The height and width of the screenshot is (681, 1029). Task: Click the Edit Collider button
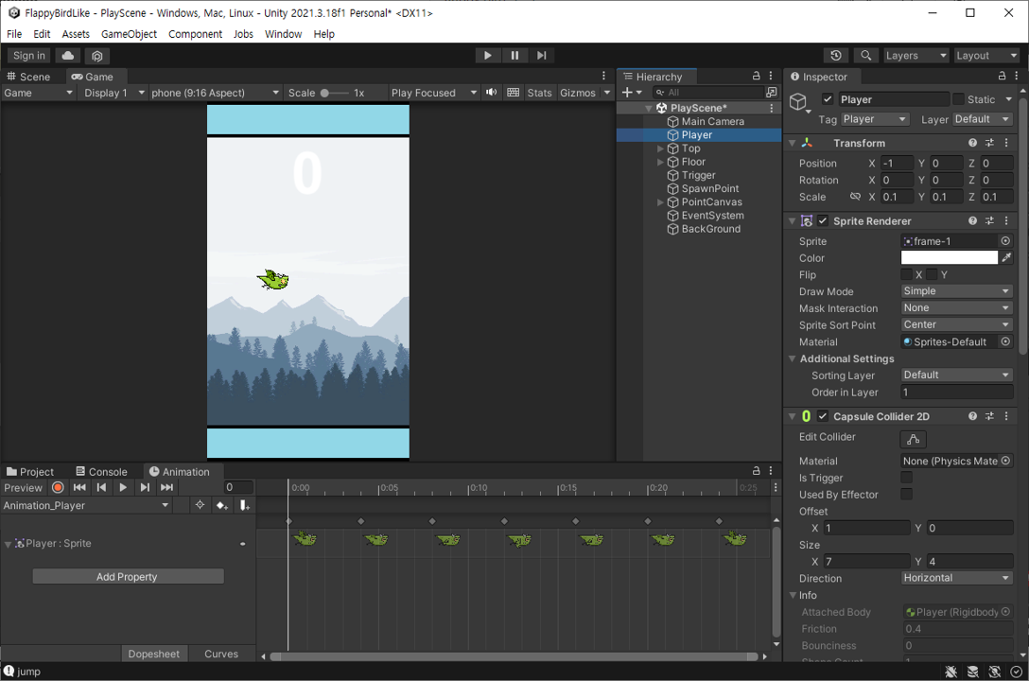pyautogui.click(x=913, y=439)
